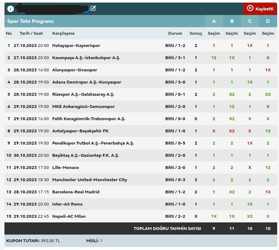Click the Spor Toto Programı title
This screenshot has width=279, height=250.
tap(30, 21)
